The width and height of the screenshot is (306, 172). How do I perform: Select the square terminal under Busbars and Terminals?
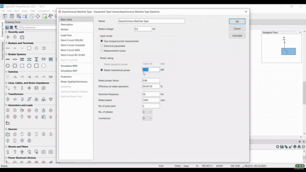coord(29,48)
